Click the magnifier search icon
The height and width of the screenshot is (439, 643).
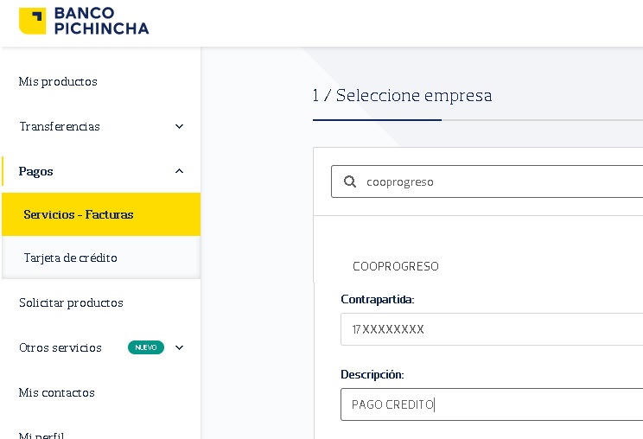(350, 181)
